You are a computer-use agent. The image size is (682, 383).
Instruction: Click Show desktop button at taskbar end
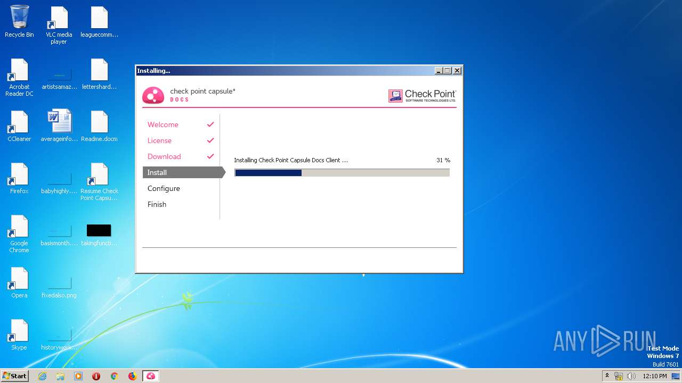coord(676,376)
